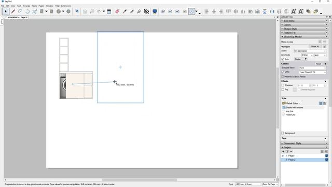Click the Flip horizontal blue icon
This screenshot has height=187, width=332.
tap(272, 11)
